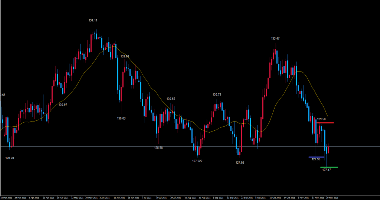Viewport: 380px width, 200px height.
Task: Select the 15 Oct 2021 axis date
Action: 274,197
